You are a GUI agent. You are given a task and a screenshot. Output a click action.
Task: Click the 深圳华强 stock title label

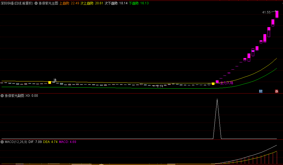[17, 3]
